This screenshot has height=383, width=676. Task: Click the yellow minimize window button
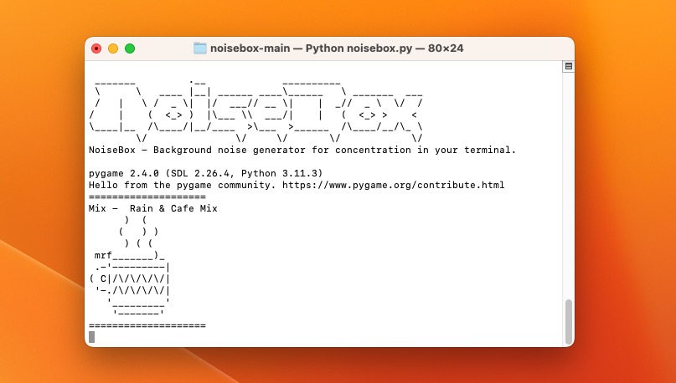(x=113, y=49)
